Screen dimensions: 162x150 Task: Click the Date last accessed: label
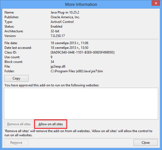pos(18,48)
